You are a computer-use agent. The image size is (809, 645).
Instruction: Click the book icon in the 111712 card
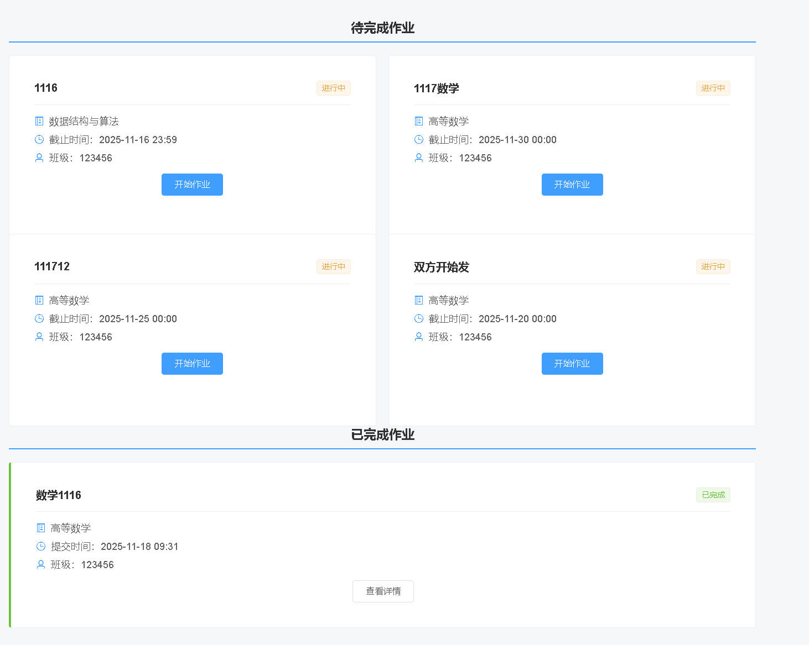point(39,300)
